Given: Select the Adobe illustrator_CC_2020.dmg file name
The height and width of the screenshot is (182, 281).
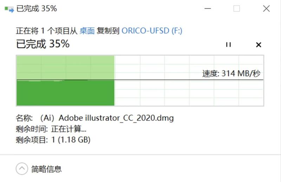Looking at the screenshot, I should 116,118.
